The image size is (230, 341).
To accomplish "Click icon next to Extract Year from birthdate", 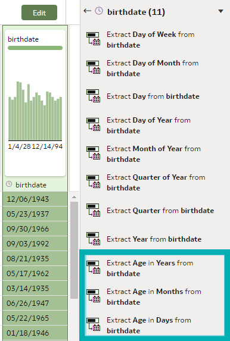I will (93, 239).
